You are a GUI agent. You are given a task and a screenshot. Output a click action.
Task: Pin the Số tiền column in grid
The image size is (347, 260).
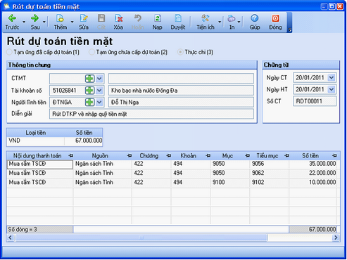[334, 156]
